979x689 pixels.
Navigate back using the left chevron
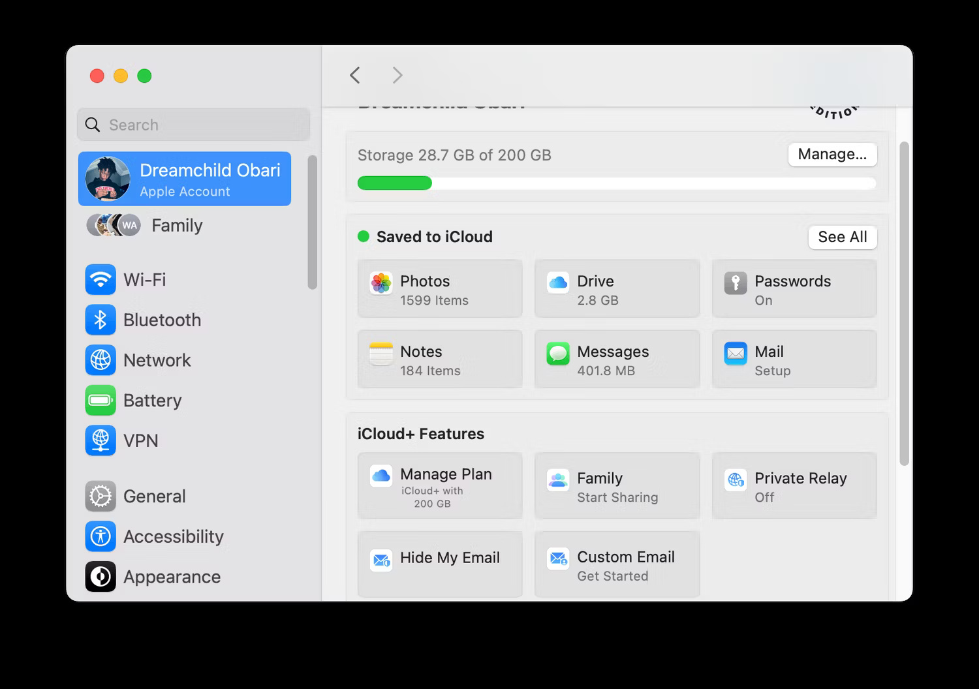(354, 75)
